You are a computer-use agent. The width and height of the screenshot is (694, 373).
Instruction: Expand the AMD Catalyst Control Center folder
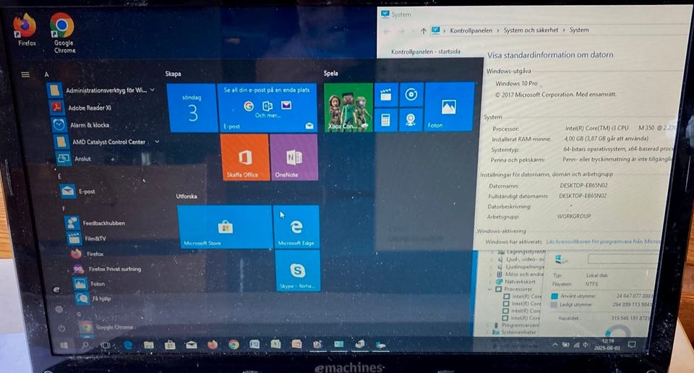[x=157, y=142]
